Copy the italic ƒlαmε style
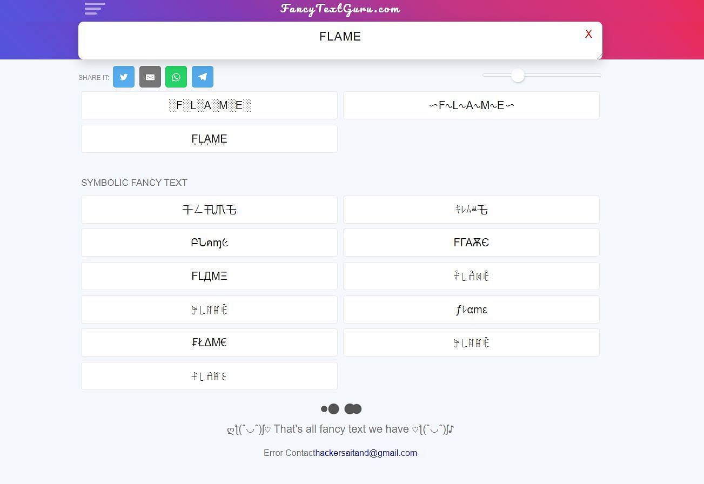 471,310
